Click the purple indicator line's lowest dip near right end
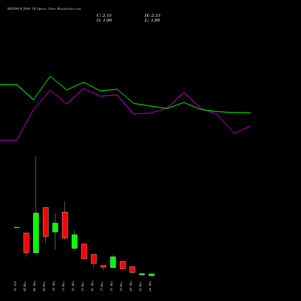This screenshot has height=301, width=301. tap(234, 134)
